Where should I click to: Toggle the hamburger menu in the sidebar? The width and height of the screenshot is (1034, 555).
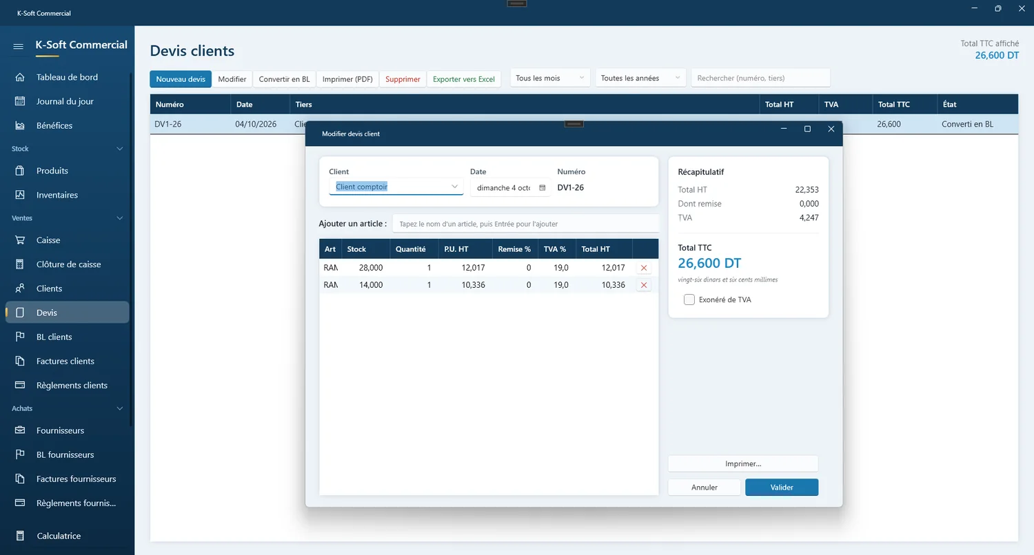19,46
